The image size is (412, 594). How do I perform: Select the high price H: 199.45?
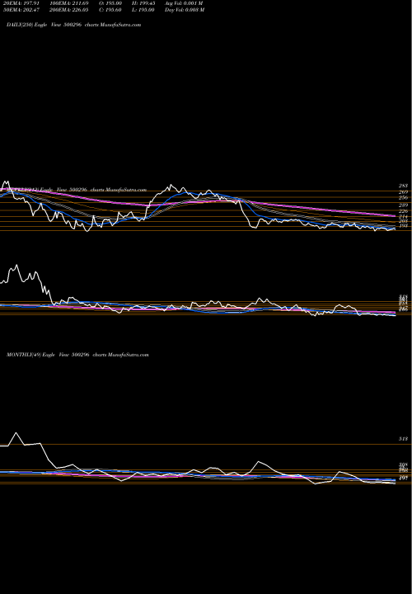[x=143, y=3]
